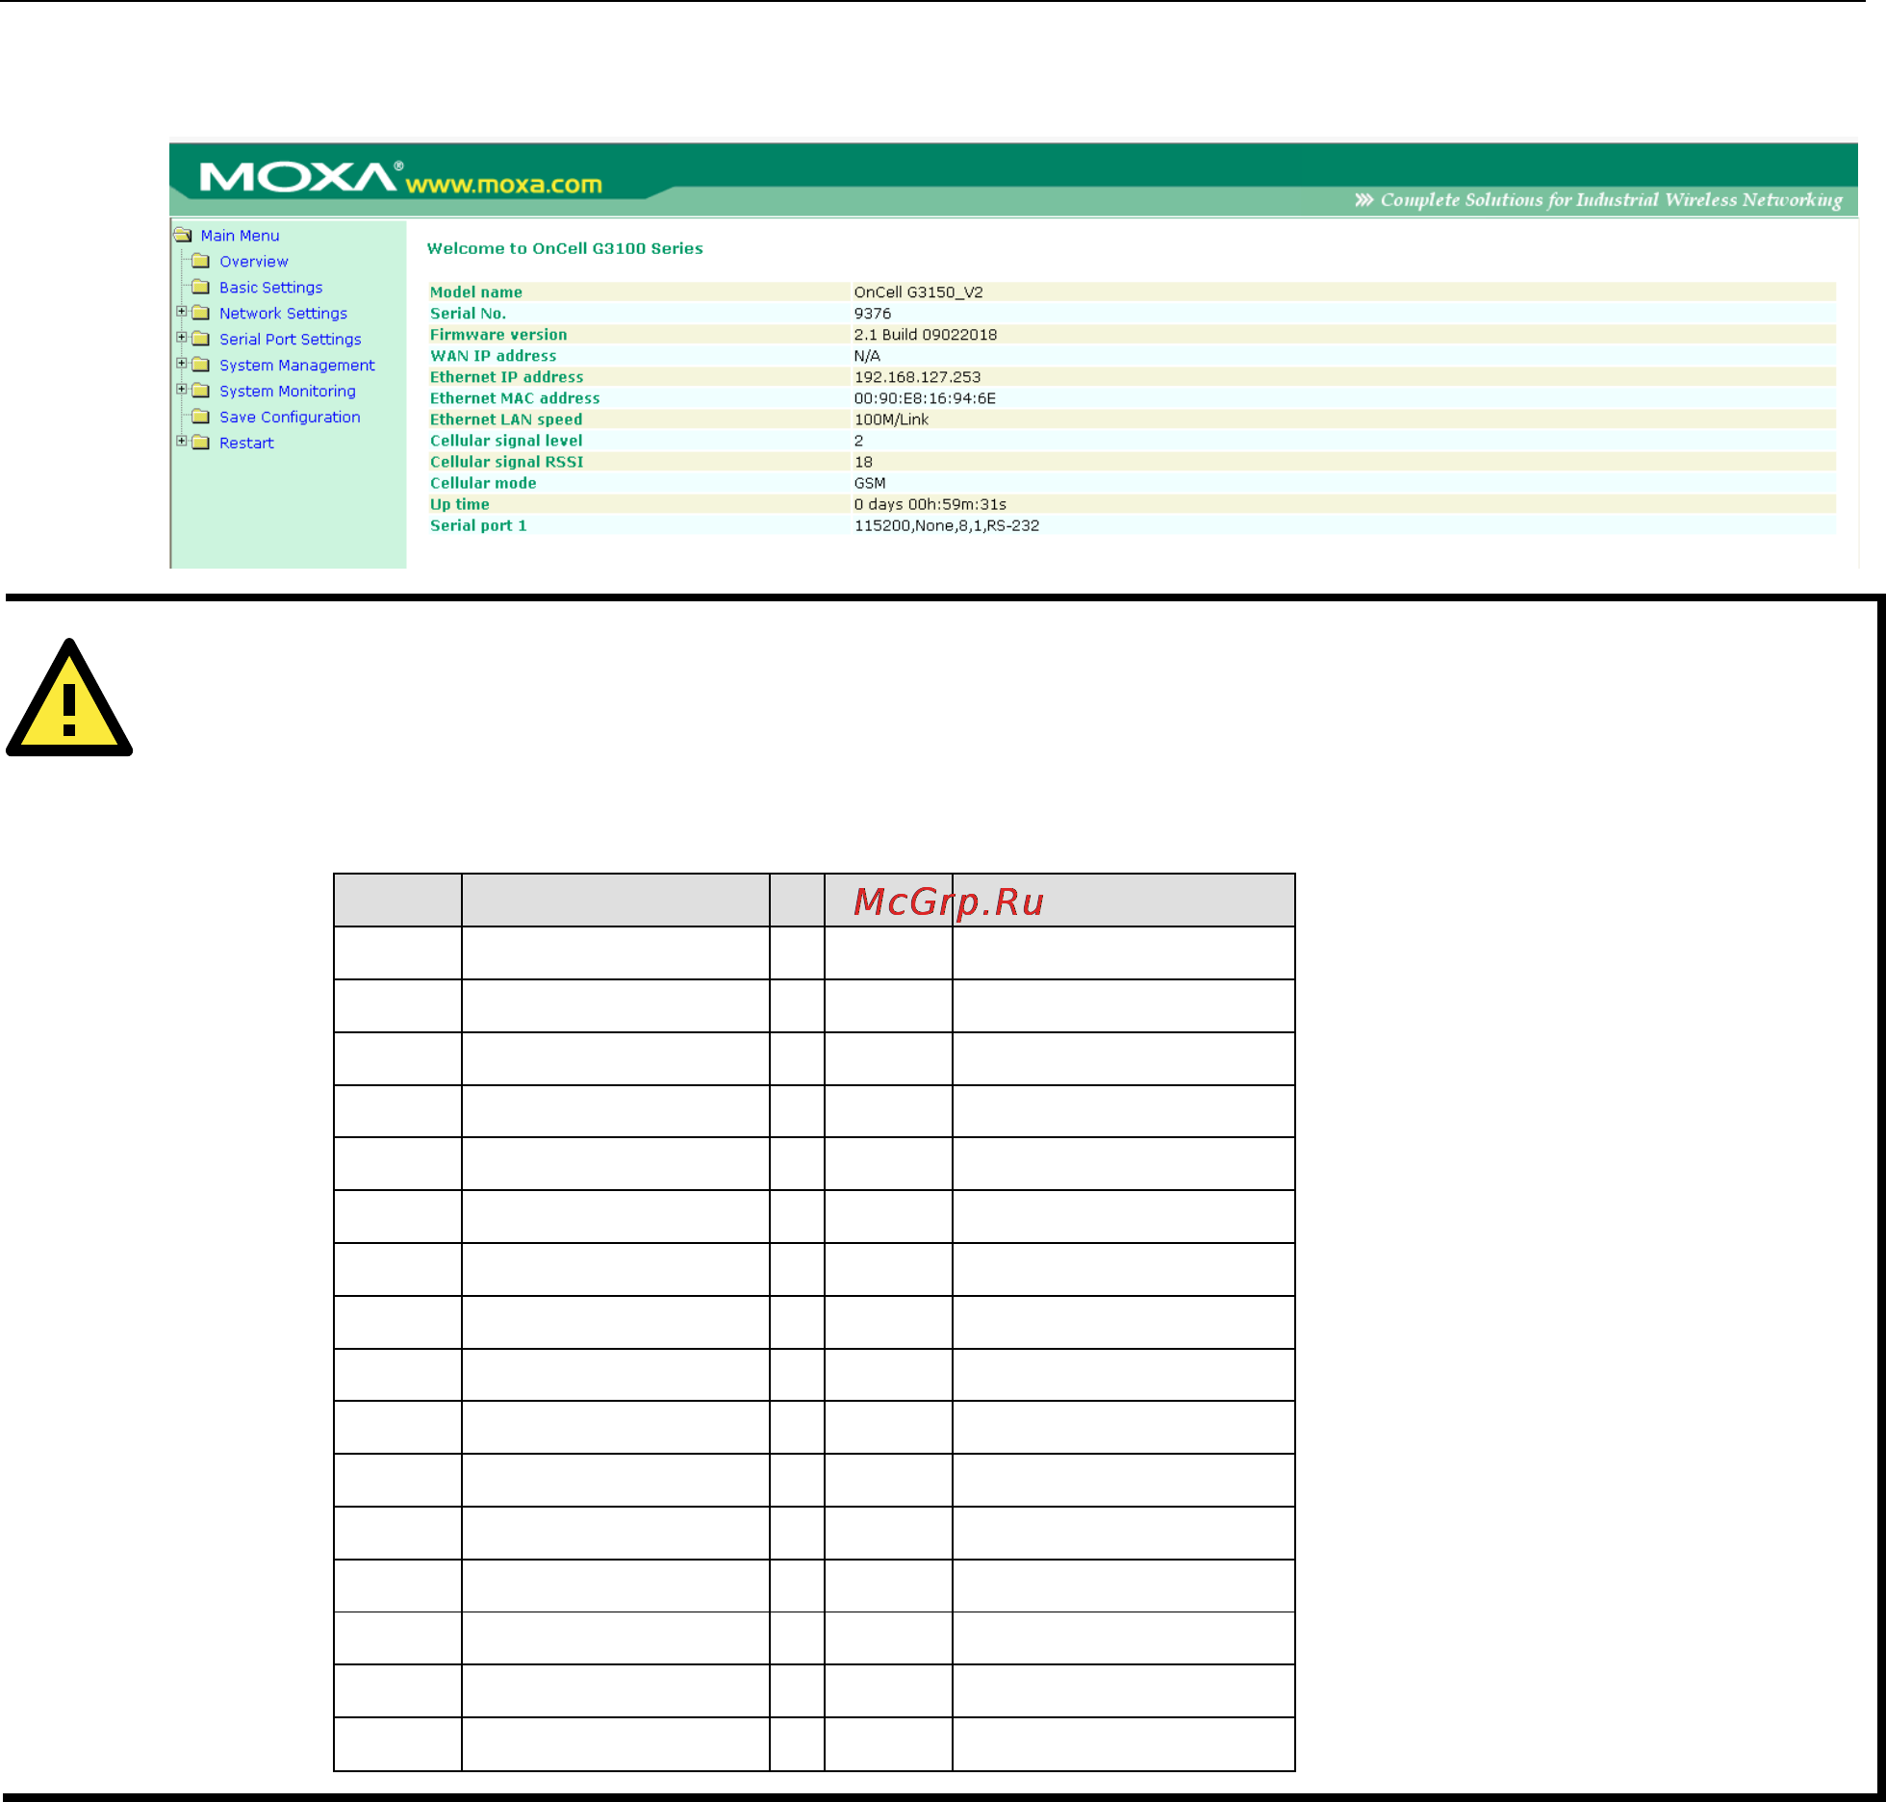The image size is (1886, 1802).
Task: Click Serial port 1 settings value
Action: tap(947, 525)
